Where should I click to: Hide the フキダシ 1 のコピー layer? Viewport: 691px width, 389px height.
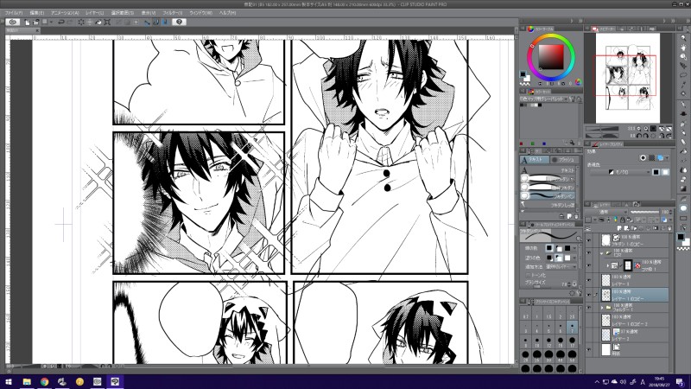(589, 241)
